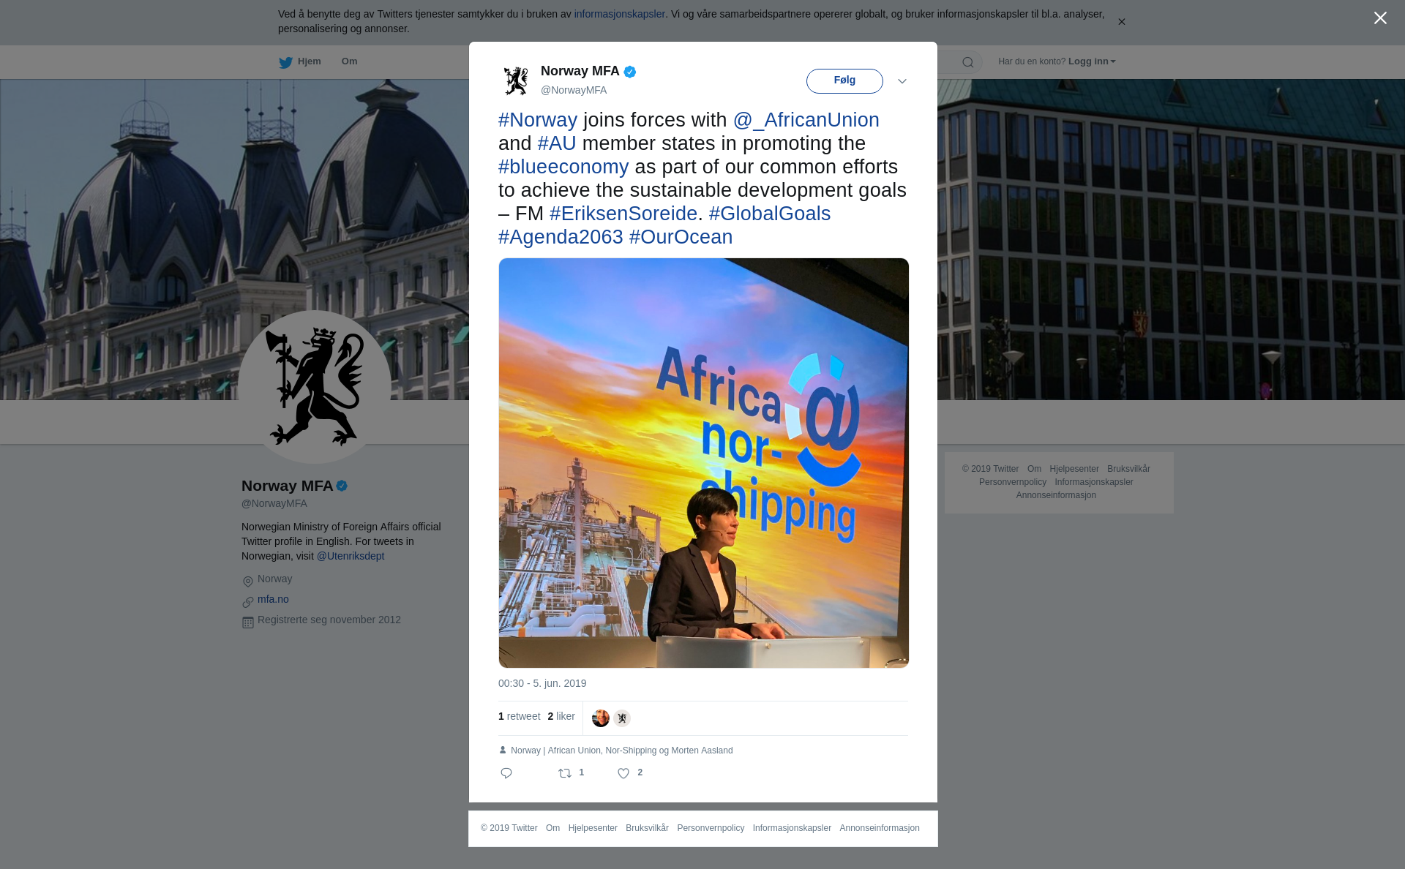1405x869 pixels.
Task: Open the #blueeconomy hashtag
Action: pos(563,167)
